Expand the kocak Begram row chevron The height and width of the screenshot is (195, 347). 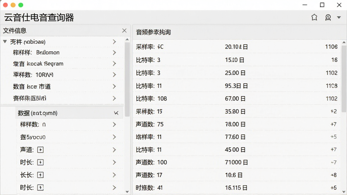tap(114, 64)
